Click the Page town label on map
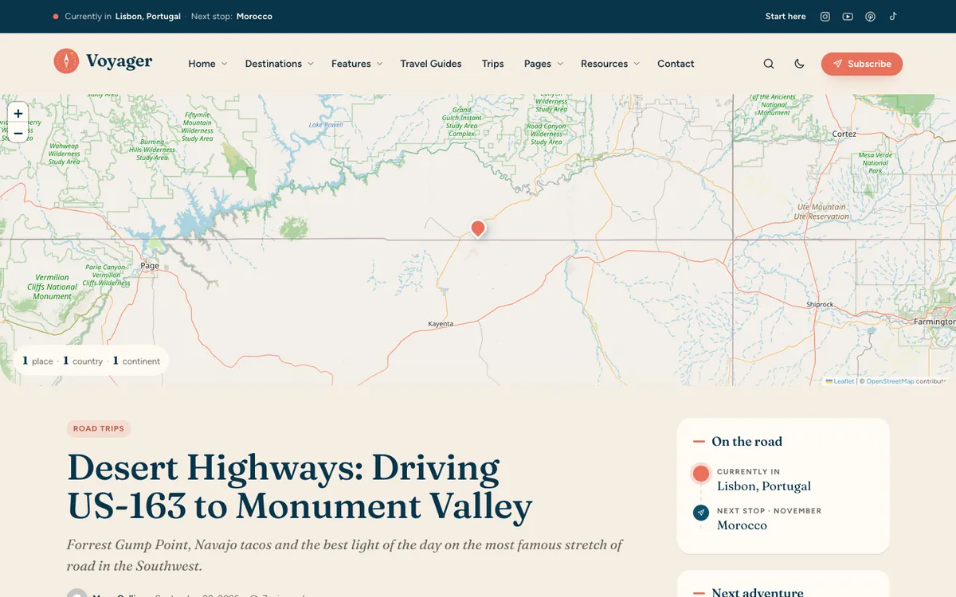Screen dimensions: 956x597 (150, 266)
